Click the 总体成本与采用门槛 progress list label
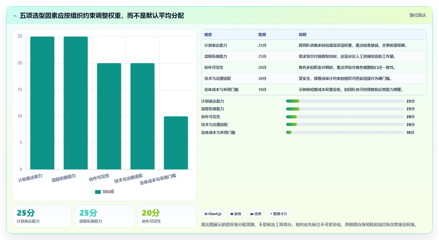This screenshot has height=240, width=439. tap(218, 133)
